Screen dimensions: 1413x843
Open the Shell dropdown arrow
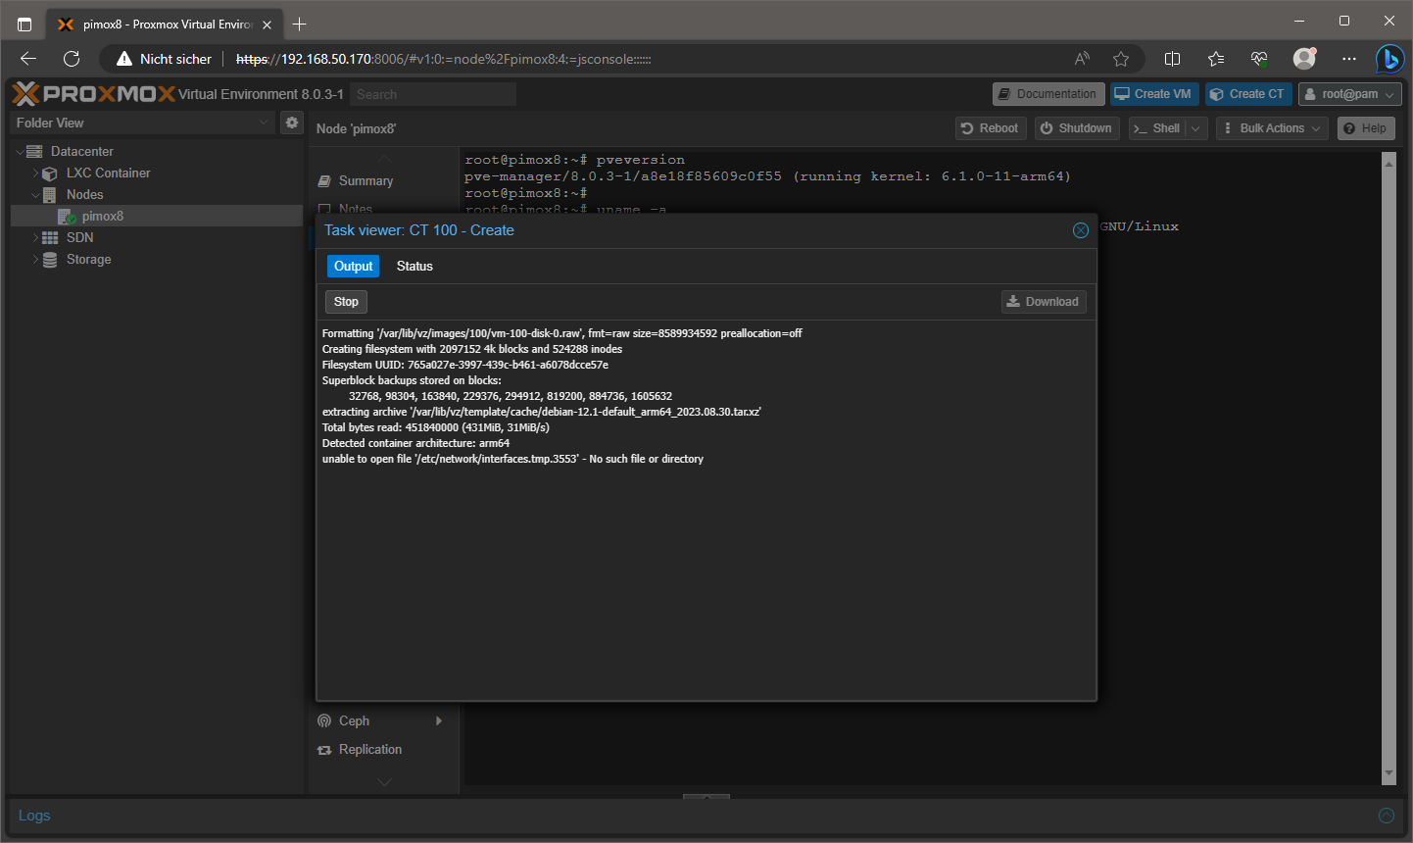tap(1195, 128)
